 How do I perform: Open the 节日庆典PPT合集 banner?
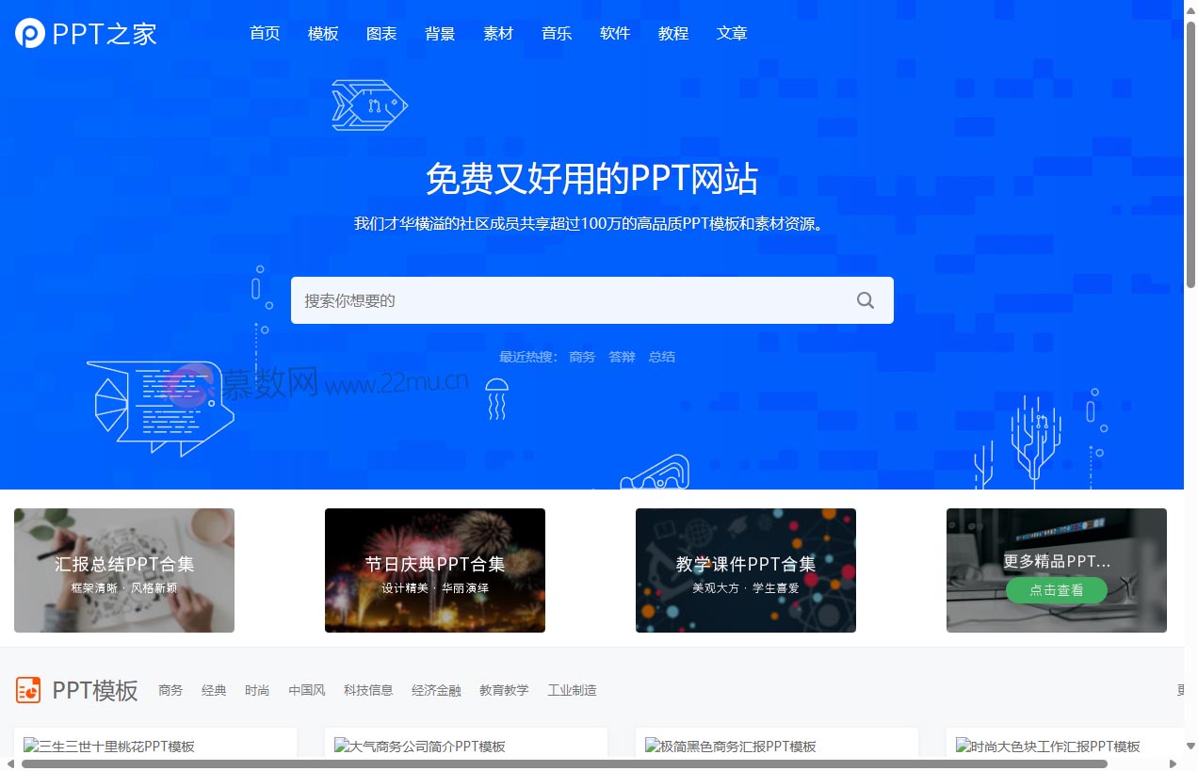click(434, 570)
